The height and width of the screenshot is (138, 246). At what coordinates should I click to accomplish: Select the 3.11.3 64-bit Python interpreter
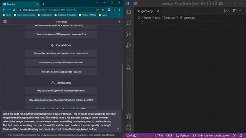[210, 135]
